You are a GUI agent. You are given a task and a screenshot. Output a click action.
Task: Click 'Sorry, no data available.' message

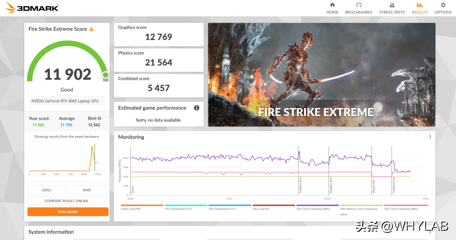click(x=158, y=120)
